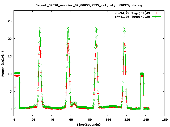The height and width of the screenshot is (127, 170).
Task: Click the x-axis tick label 100
Action: 108,120
